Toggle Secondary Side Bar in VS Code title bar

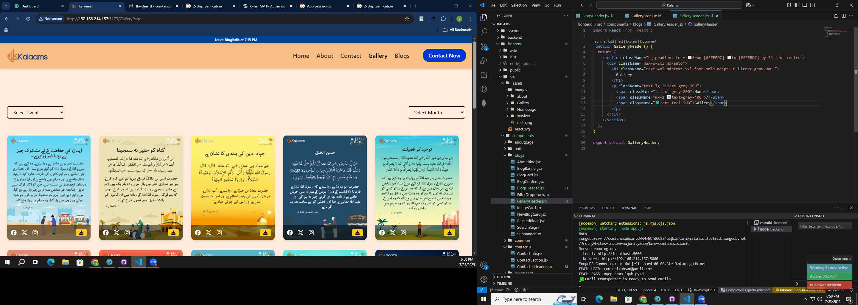[812, 5]
